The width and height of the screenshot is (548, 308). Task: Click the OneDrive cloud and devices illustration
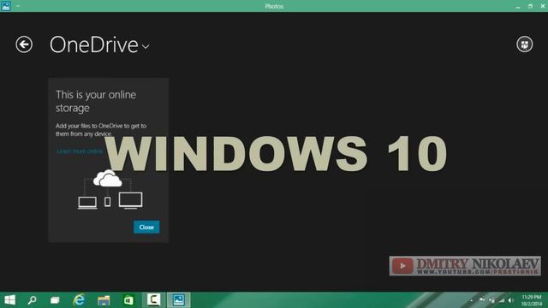coord(110,190)
